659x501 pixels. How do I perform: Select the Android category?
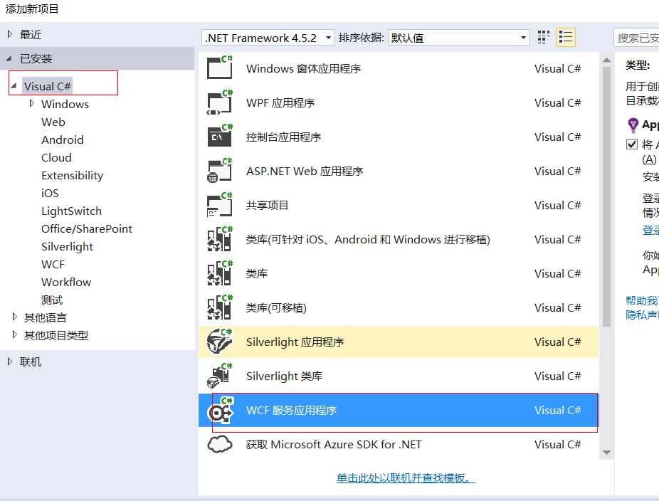(63, 139)
